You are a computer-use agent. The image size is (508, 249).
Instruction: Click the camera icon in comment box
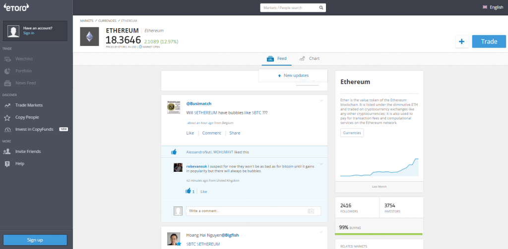311,211
